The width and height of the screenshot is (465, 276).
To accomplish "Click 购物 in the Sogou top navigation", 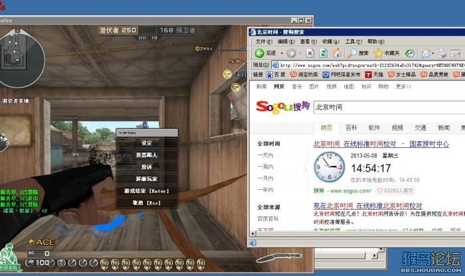I will 383,86.
